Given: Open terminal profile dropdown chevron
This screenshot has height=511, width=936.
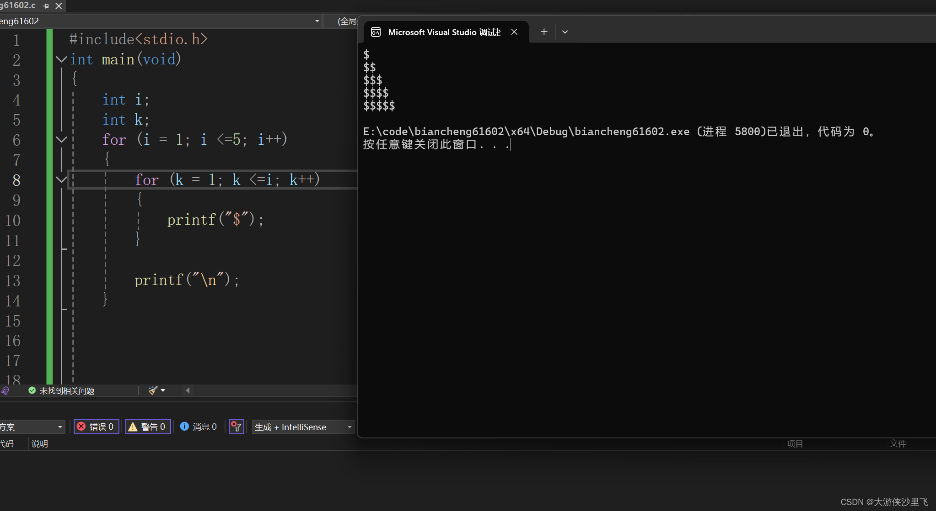Looking at the screenshot, I should [565, 32].
